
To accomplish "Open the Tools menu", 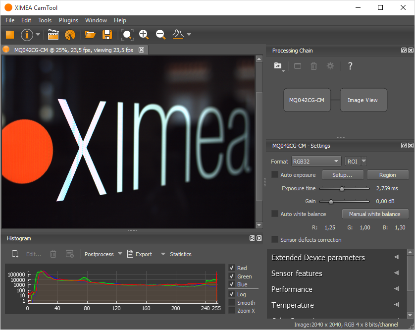I will click(x=45, y=20).
